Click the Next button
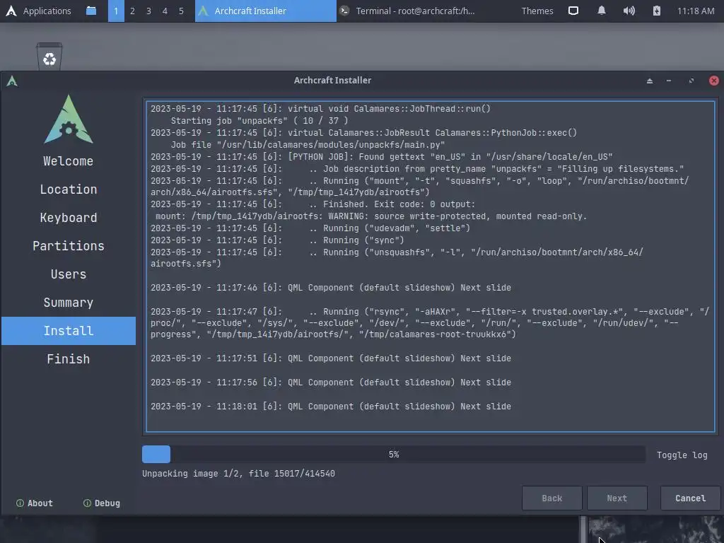Image resolution: width=724 pixels, height=543 pixels. click(x=617, y=498)
